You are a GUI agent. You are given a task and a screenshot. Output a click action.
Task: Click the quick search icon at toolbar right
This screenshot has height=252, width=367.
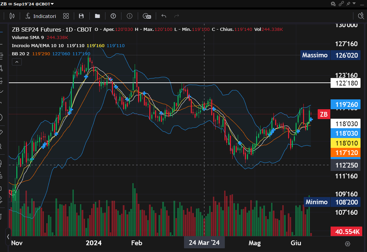pos(362,16)
